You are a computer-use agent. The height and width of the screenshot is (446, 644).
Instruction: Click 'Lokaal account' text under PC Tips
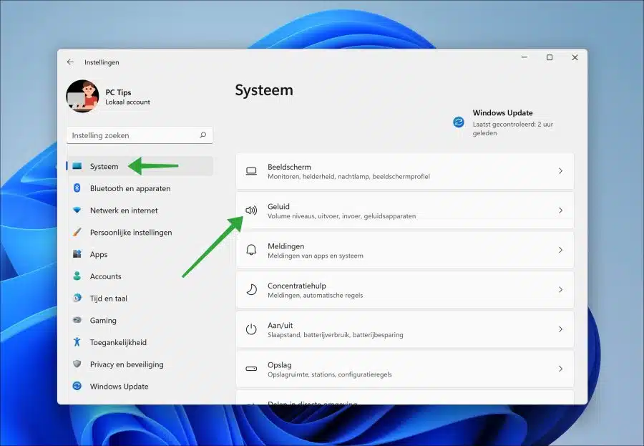128,102
